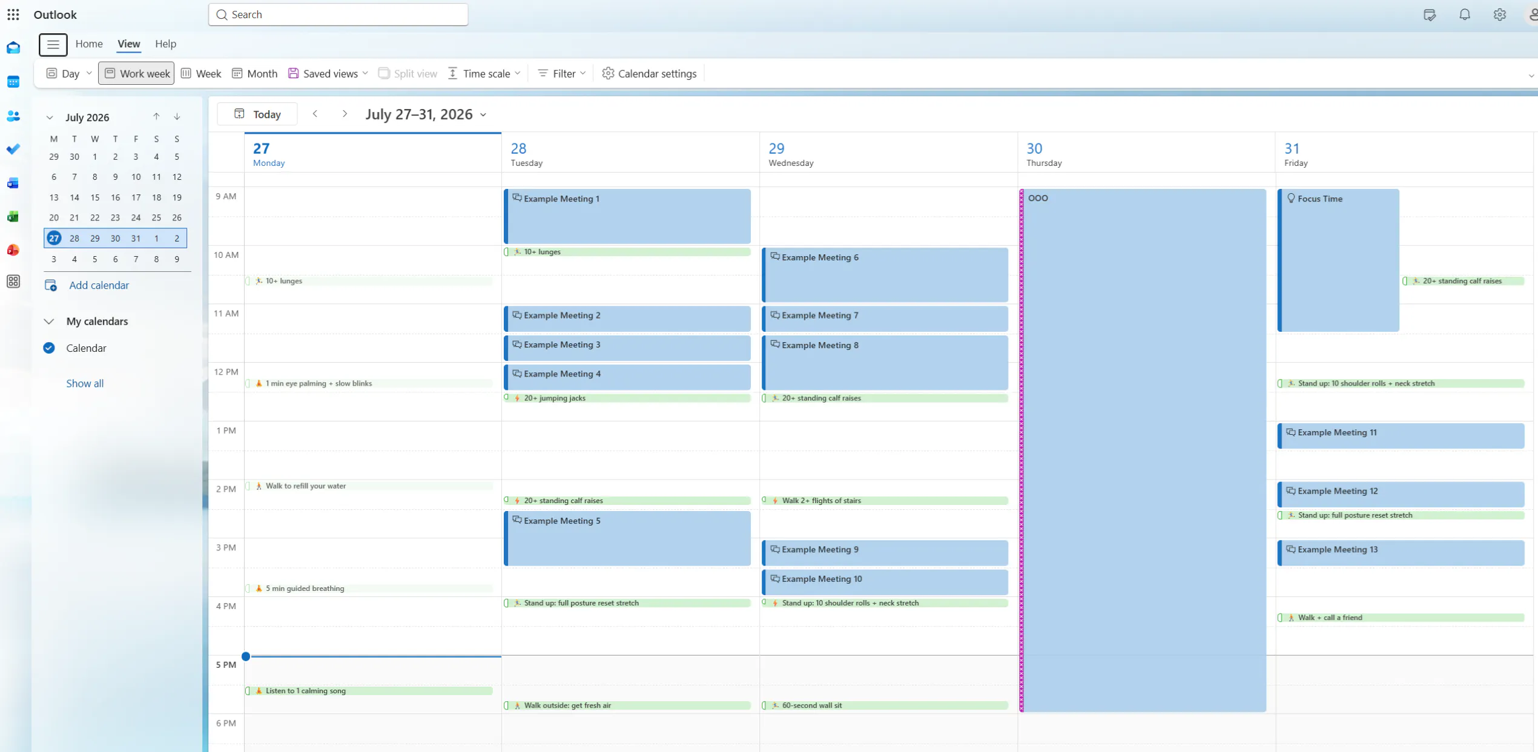Click in the Search box
The image size is (1538, 752).
(x=338, y=15)
